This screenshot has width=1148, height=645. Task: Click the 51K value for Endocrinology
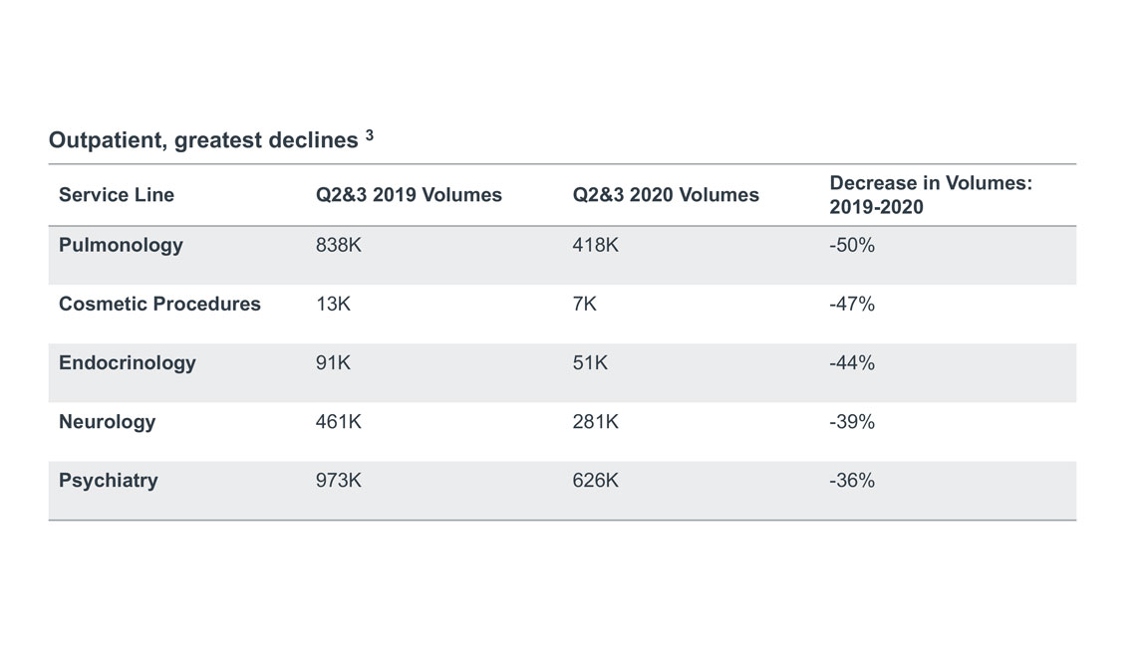(590, 362)
